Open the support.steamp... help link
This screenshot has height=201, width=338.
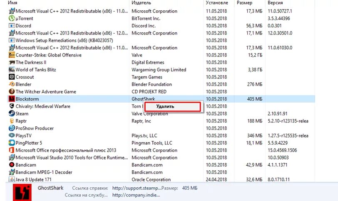pyautogui.click(x=137, y=188)
